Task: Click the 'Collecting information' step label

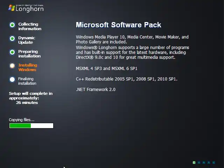Action: click(x=30, y=27)
